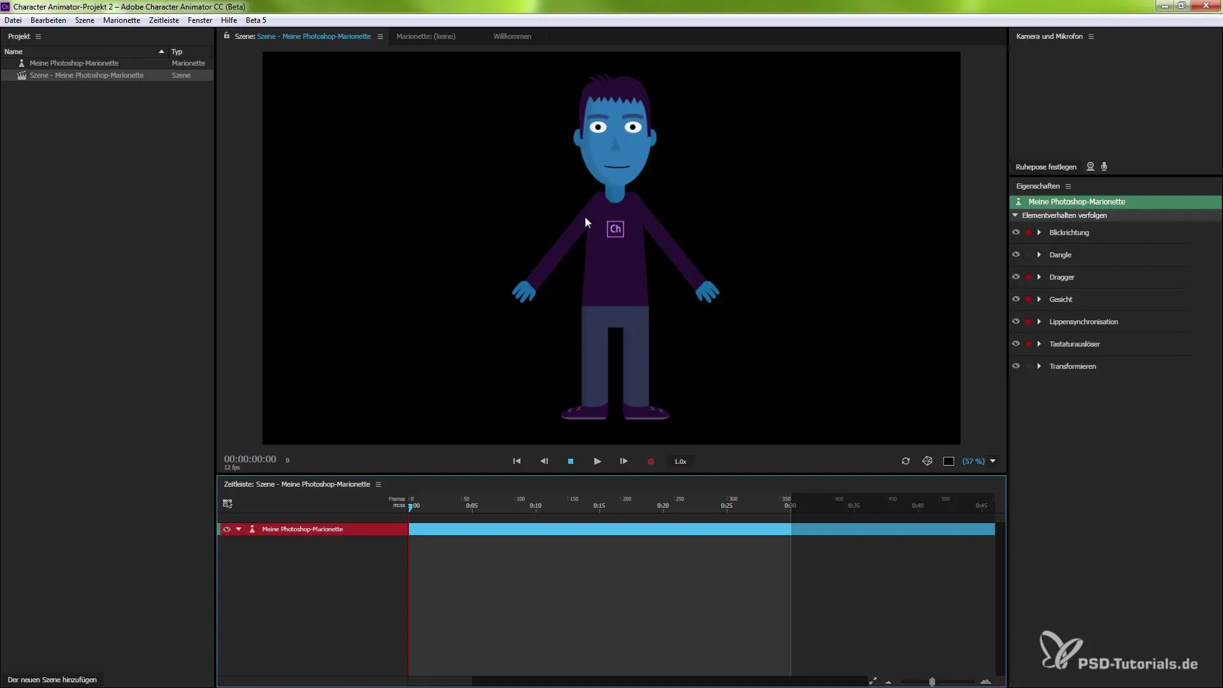Open the Datei menu
The height and width of the screenshot is (688, 1223).
click(x=13, y=20)
